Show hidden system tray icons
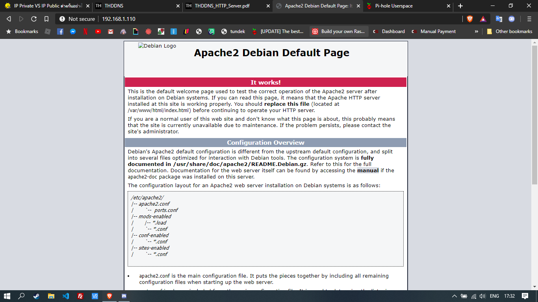The width and height of the screenshot is (538, 302). [454, 296]
